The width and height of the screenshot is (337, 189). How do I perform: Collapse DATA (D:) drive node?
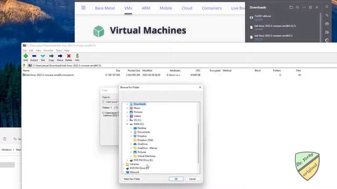click(127, 124)
